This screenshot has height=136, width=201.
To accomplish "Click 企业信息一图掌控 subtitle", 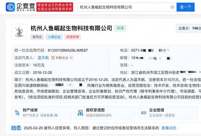I will pyautogui.click(x=162, y=115).
